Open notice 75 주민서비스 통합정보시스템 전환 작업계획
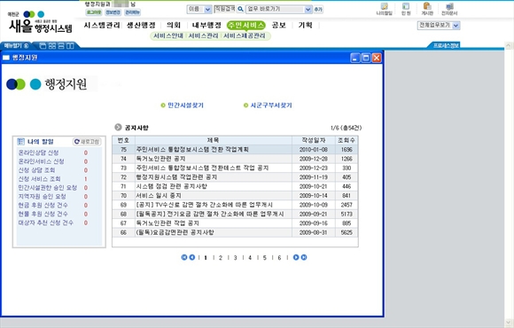 click(192, 150)
